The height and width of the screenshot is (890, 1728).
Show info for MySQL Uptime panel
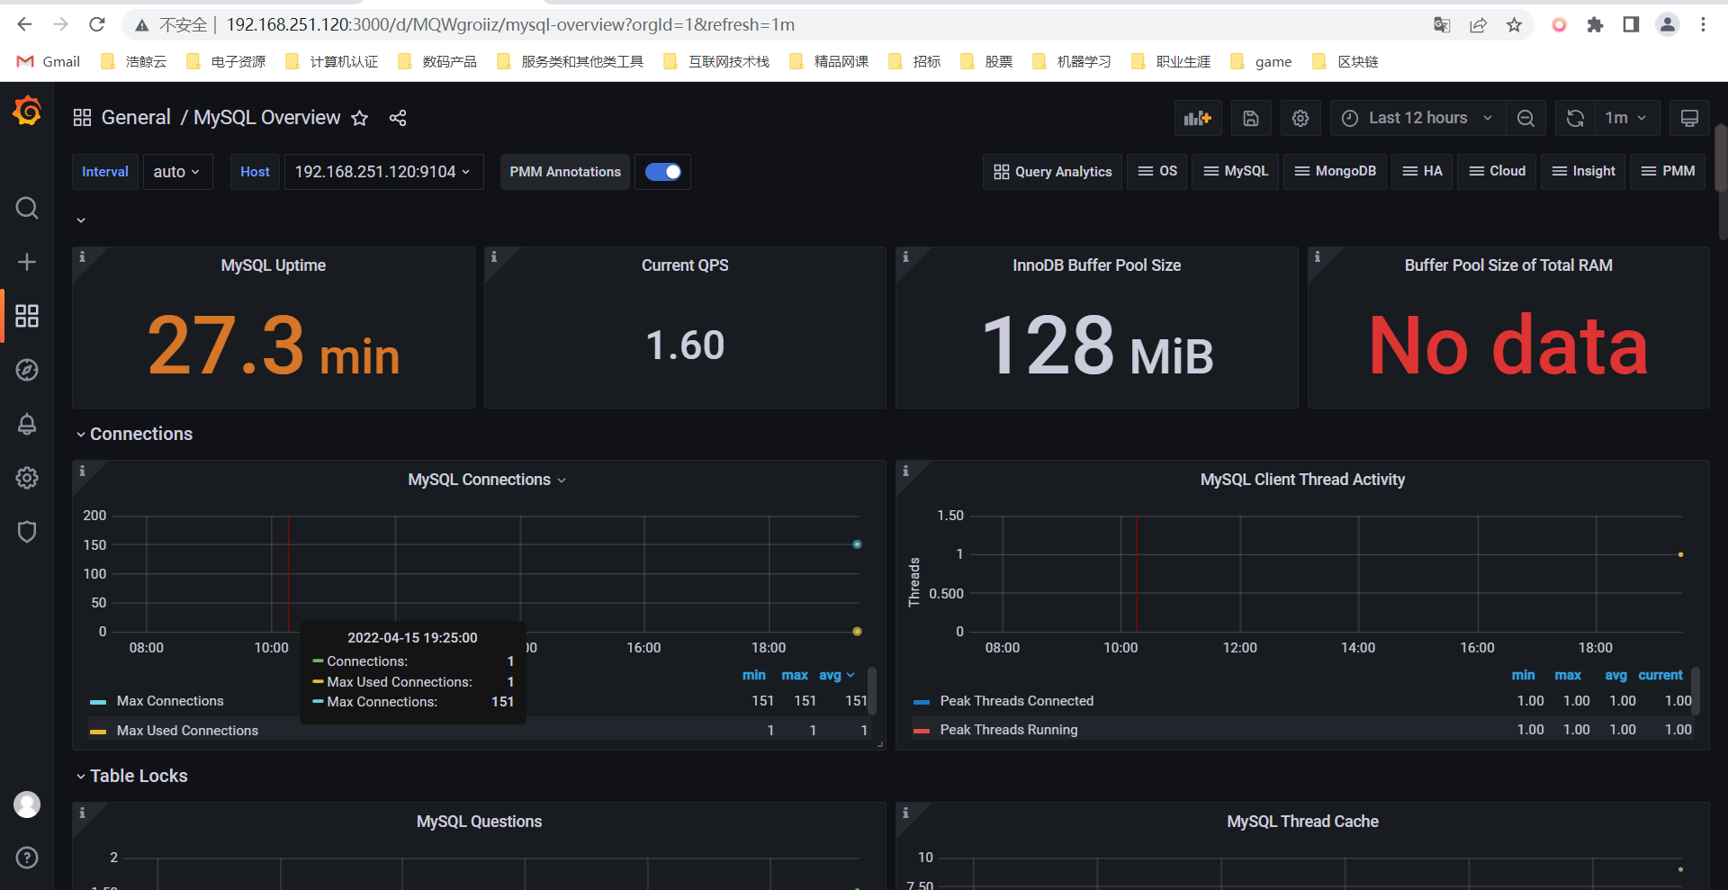coord(82,256)
